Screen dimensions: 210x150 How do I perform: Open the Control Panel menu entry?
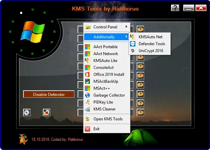tap(107, 27)
